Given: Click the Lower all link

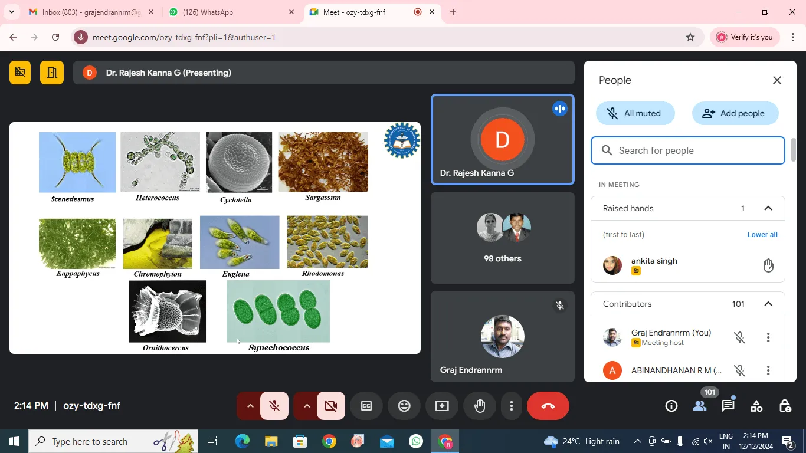Looking at the screenshot, I should pyautogui.click(x=762, y=234).
